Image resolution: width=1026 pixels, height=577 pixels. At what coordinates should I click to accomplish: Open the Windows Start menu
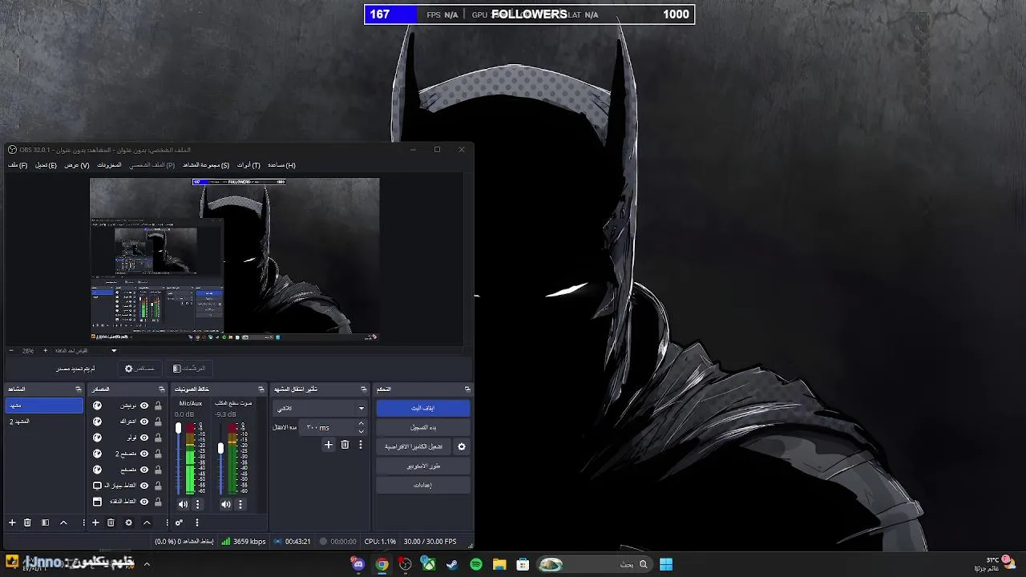pyautogui.click(x=666, y=564)
